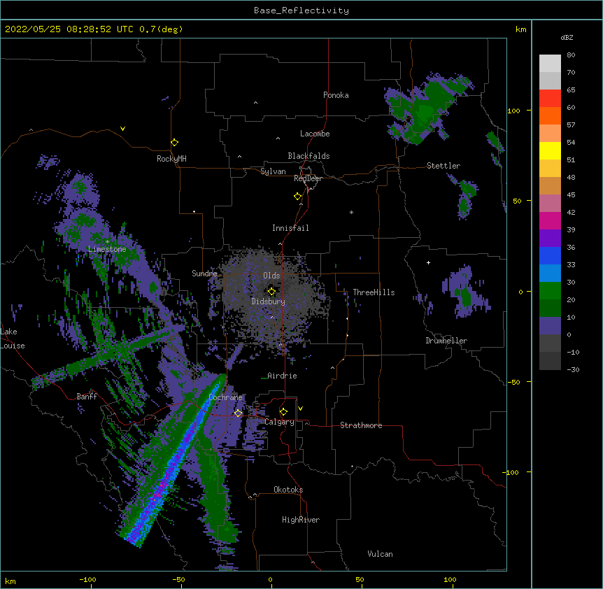Pick the bright green 30-20 dBZ legend swatch
This screenshot has height=589, width=603.
click(550, 291)
